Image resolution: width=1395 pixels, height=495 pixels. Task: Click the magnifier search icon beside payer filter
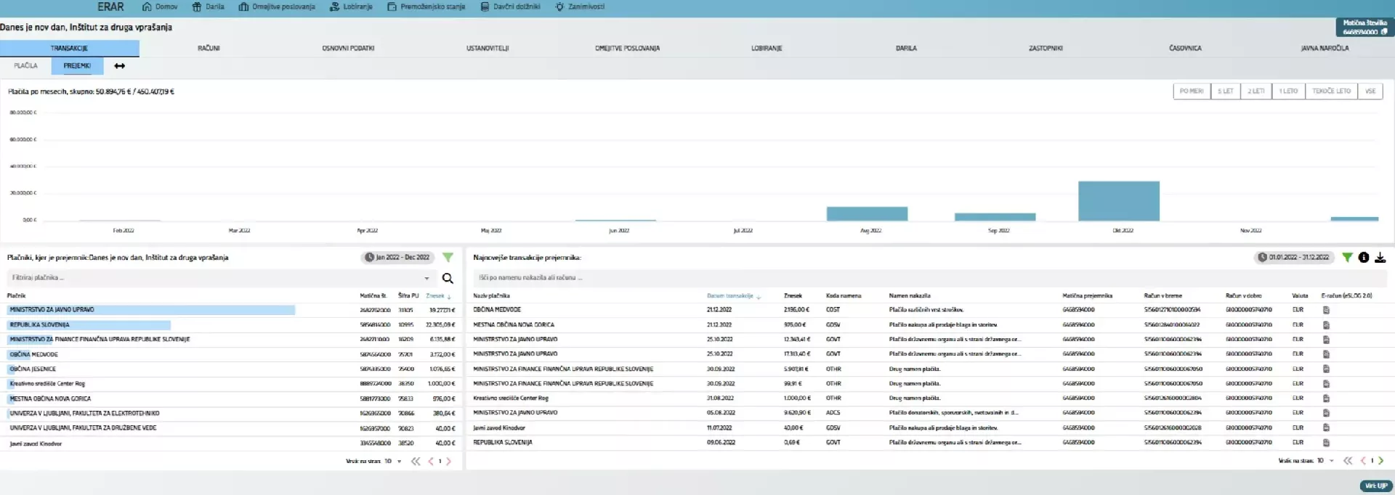pos(448,278)
